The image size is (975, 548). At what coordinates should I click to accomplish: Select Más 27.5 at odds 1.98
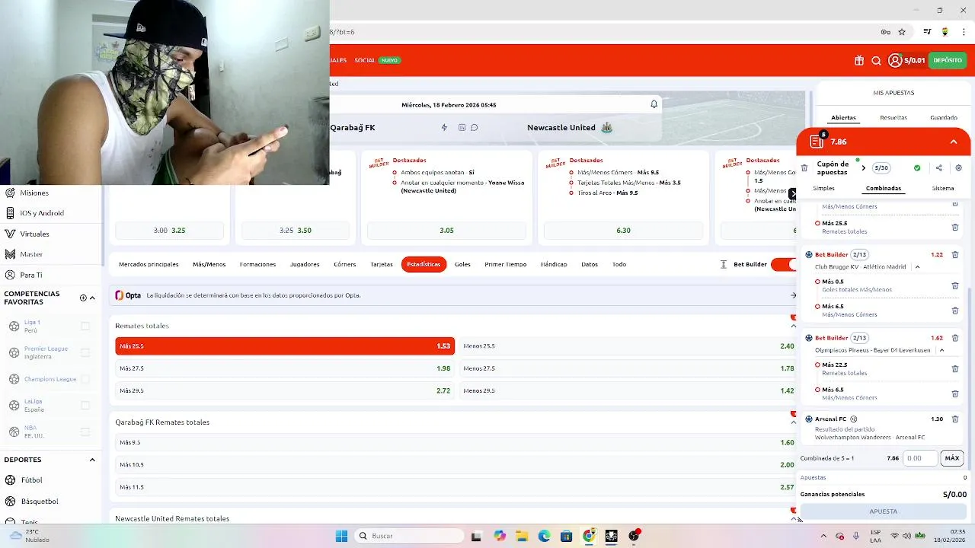click(x=285, y=368)
